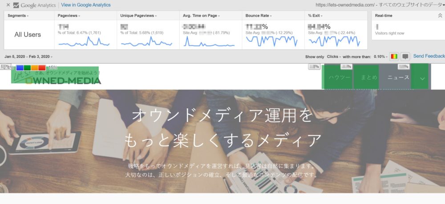
Task: Open the View in Google Analytics link
Action: tap(86, 5)
